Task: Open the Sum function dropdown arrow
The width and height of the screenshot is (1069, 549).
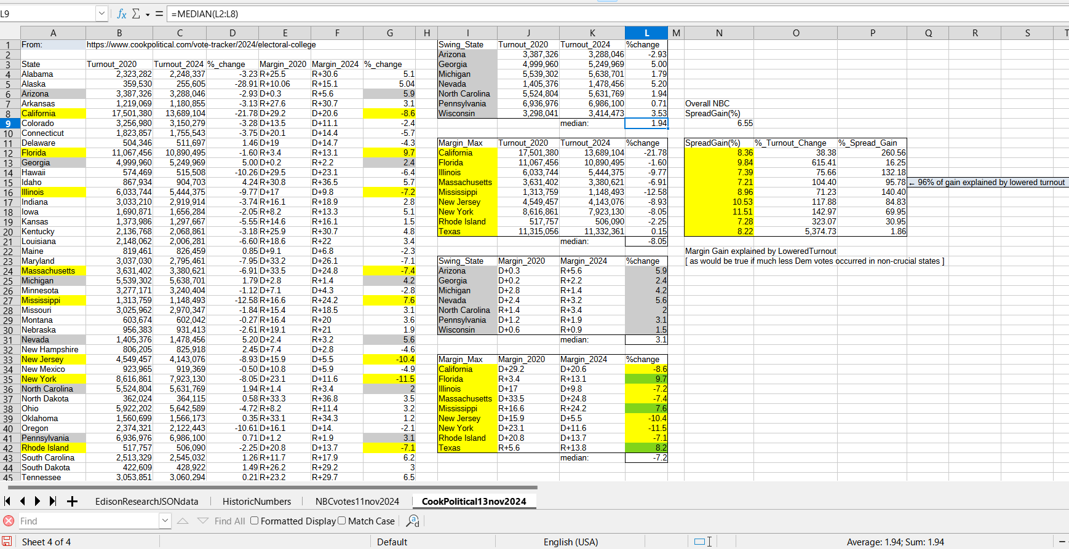Action: click(x=148, y=14)
